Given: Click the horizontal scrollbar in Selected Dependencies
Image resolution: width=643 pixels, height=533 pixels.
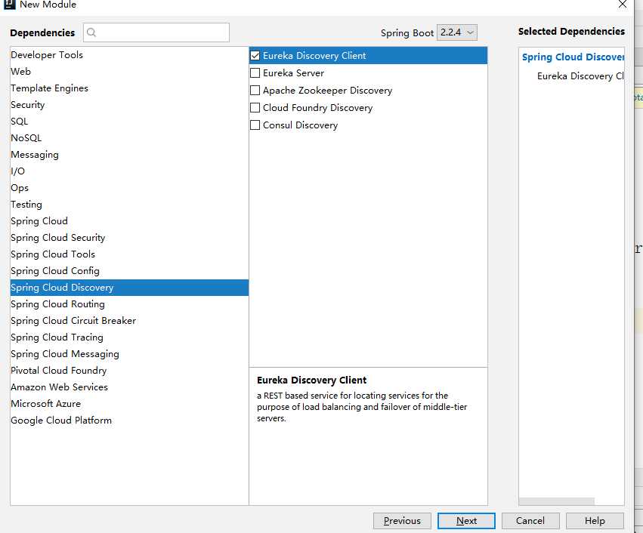Looking at the screenshot, I should tap(556, 501).
